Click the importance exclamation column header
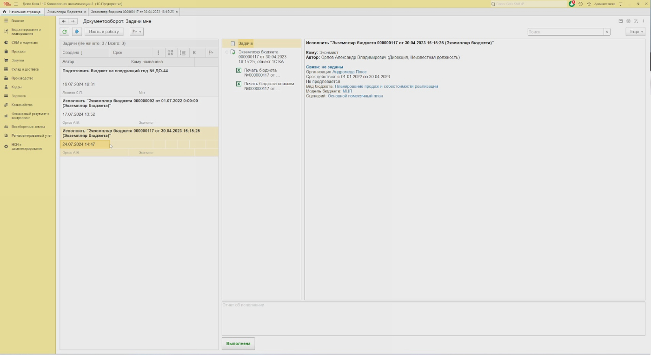This screenshot has height=355, width=651. pos(159,53)
